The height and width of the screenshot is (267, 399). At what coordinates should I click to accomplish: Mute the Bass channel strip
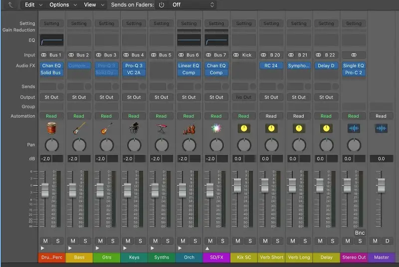[73, 241]
